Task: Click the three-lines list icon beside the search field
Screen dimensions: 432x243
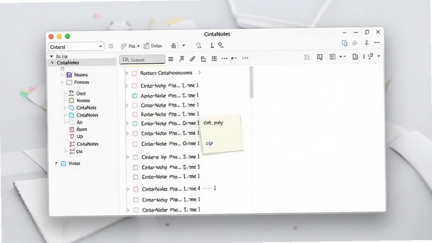Action: pyautogui.click(x=171, y=59)
